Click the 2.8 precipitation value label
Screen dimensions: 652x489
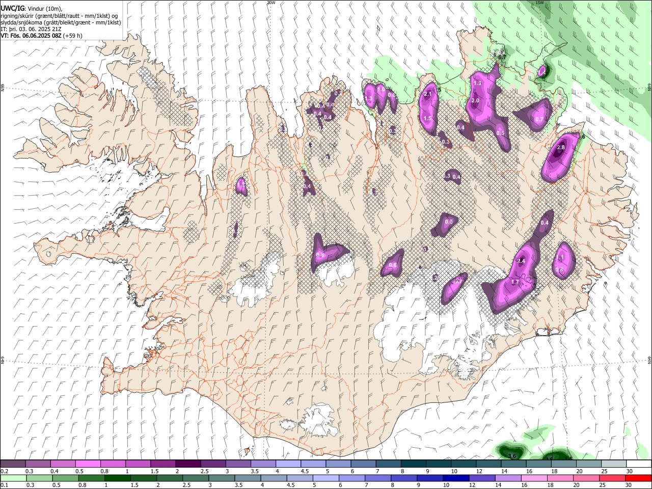[561, 148]
